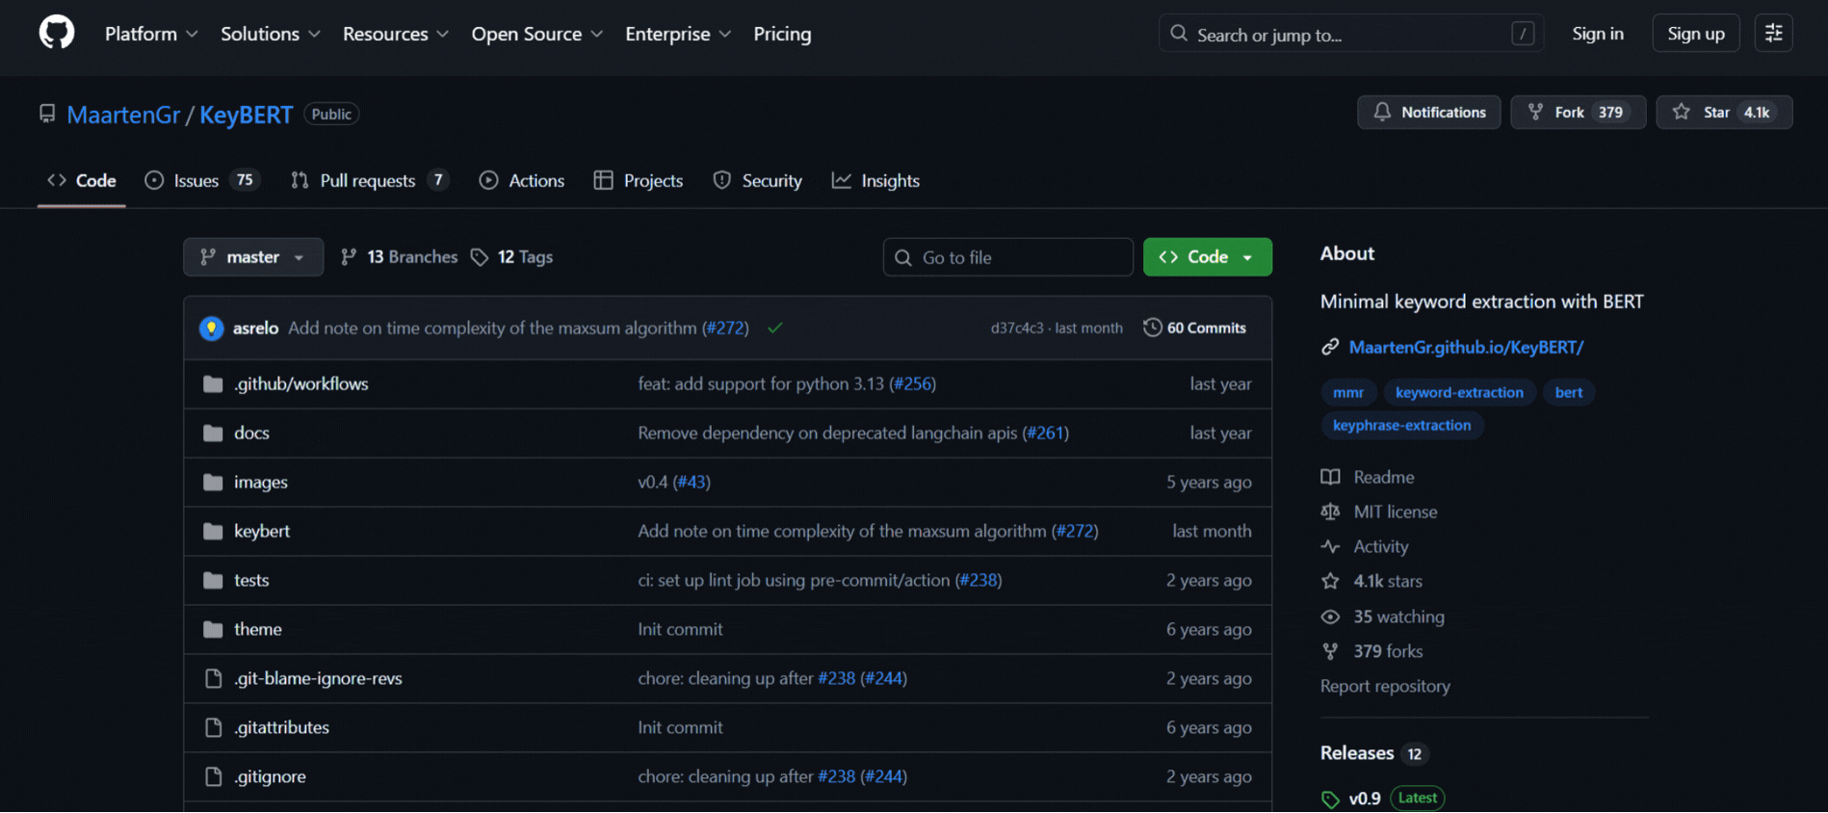Open the 60 Commits history
Viewport: 1828px width, 813px height.
pyautogui.click(x=1194, y=328)
